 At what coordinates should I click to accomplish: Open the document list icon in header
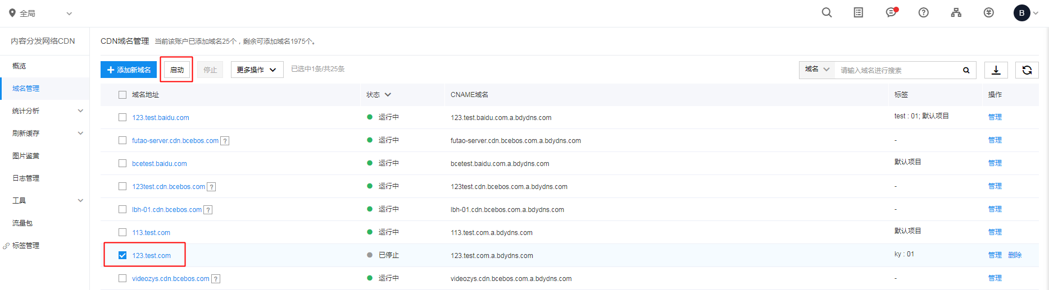tap(859, 12)
